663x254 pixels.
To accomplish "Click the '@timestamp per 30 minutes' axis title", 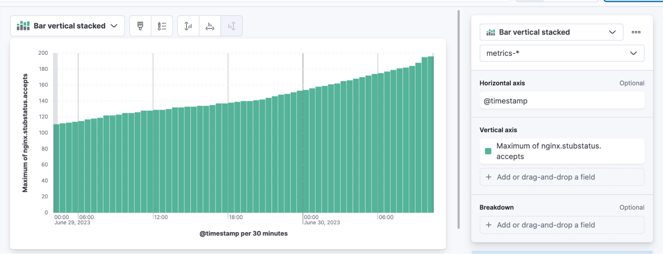I will click(x=243, y=233).
